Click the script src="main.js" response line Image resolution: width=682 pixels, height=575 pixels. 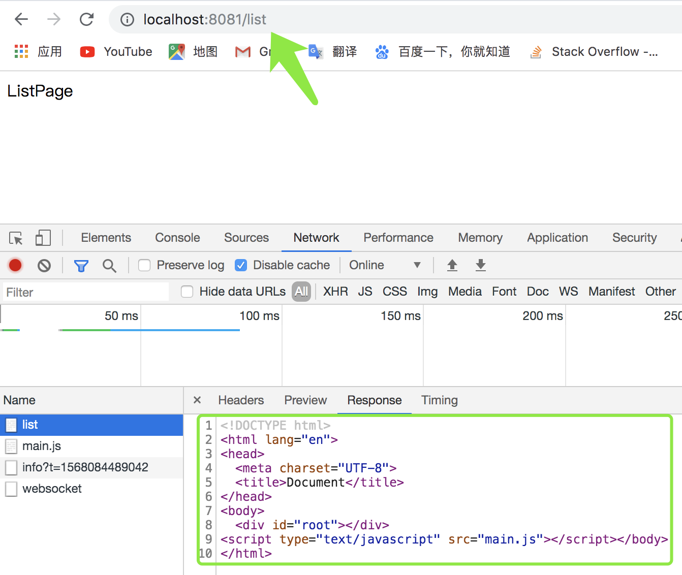(x=444, y=539)
